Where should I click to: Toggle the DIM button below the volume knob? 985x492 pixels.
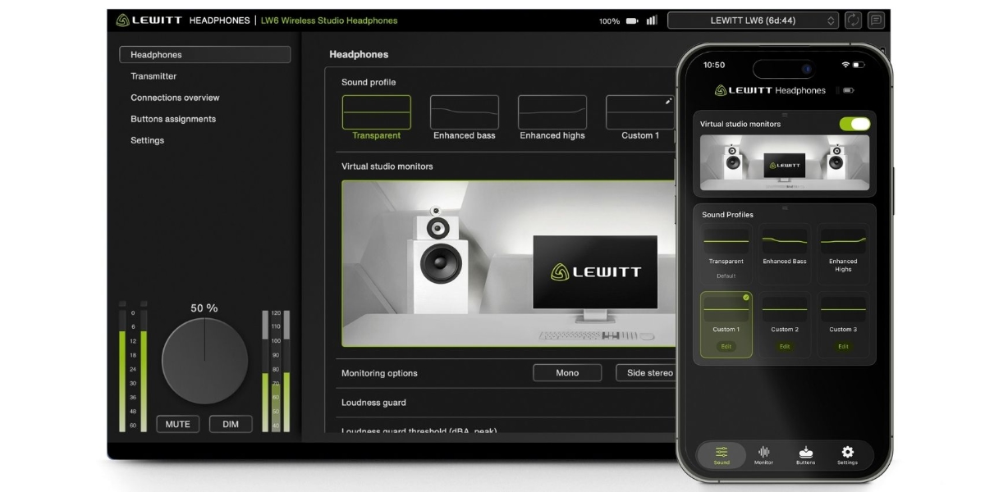tap(231, 424)
